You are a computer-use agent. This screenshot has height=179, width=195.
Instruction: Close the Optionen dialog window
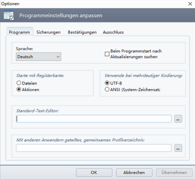[x=190, y=4]
